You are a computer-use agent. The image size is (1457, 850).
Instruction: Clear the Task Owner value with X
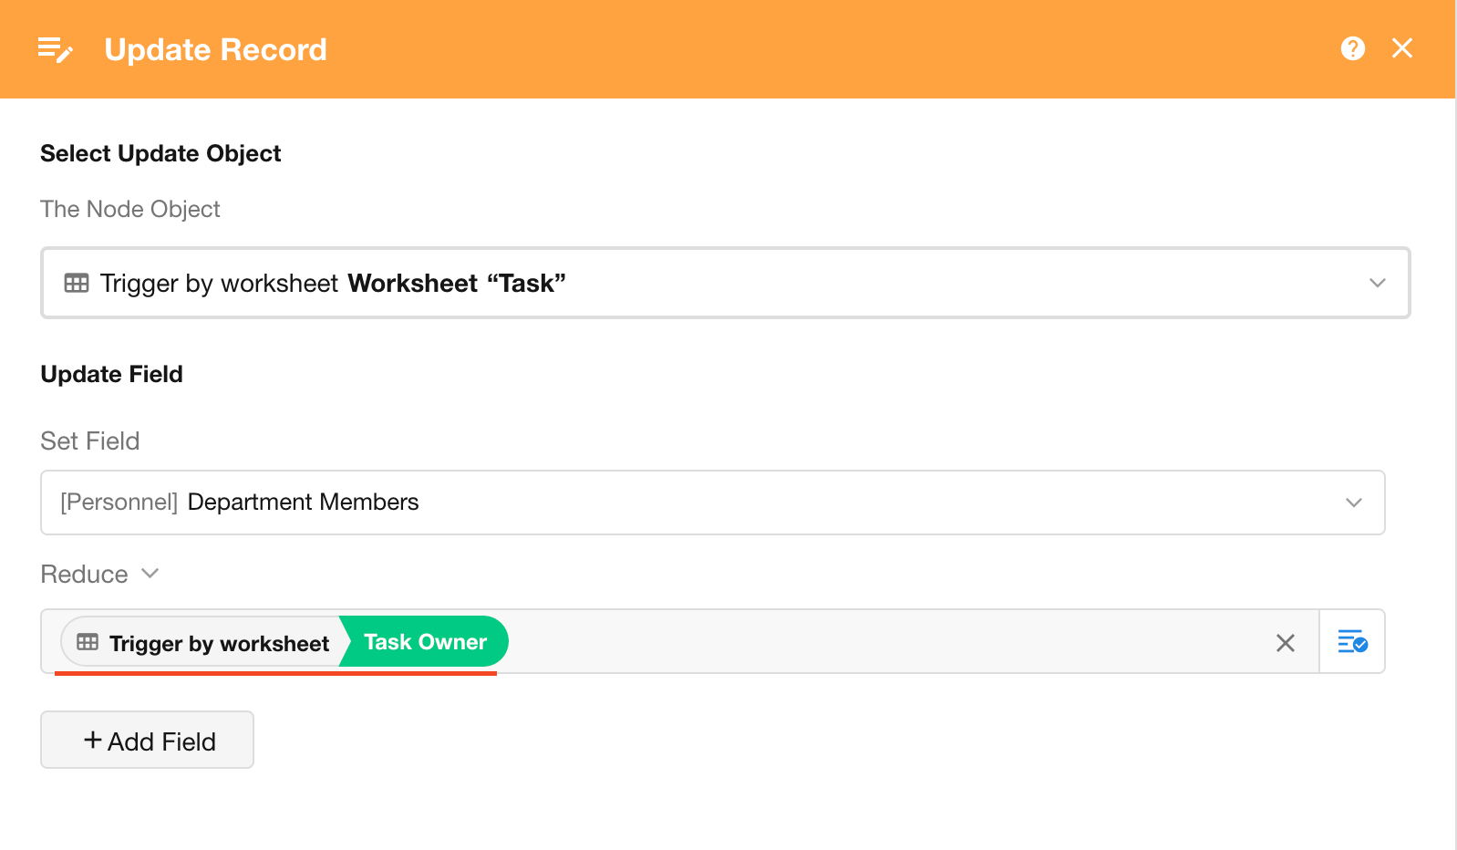(x=1286, y=643)
